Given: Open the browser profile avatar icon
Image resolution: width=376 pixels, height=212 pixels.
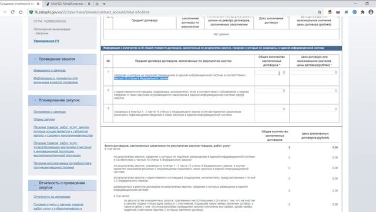Looking at the screenshot, I should coord(371,12).
